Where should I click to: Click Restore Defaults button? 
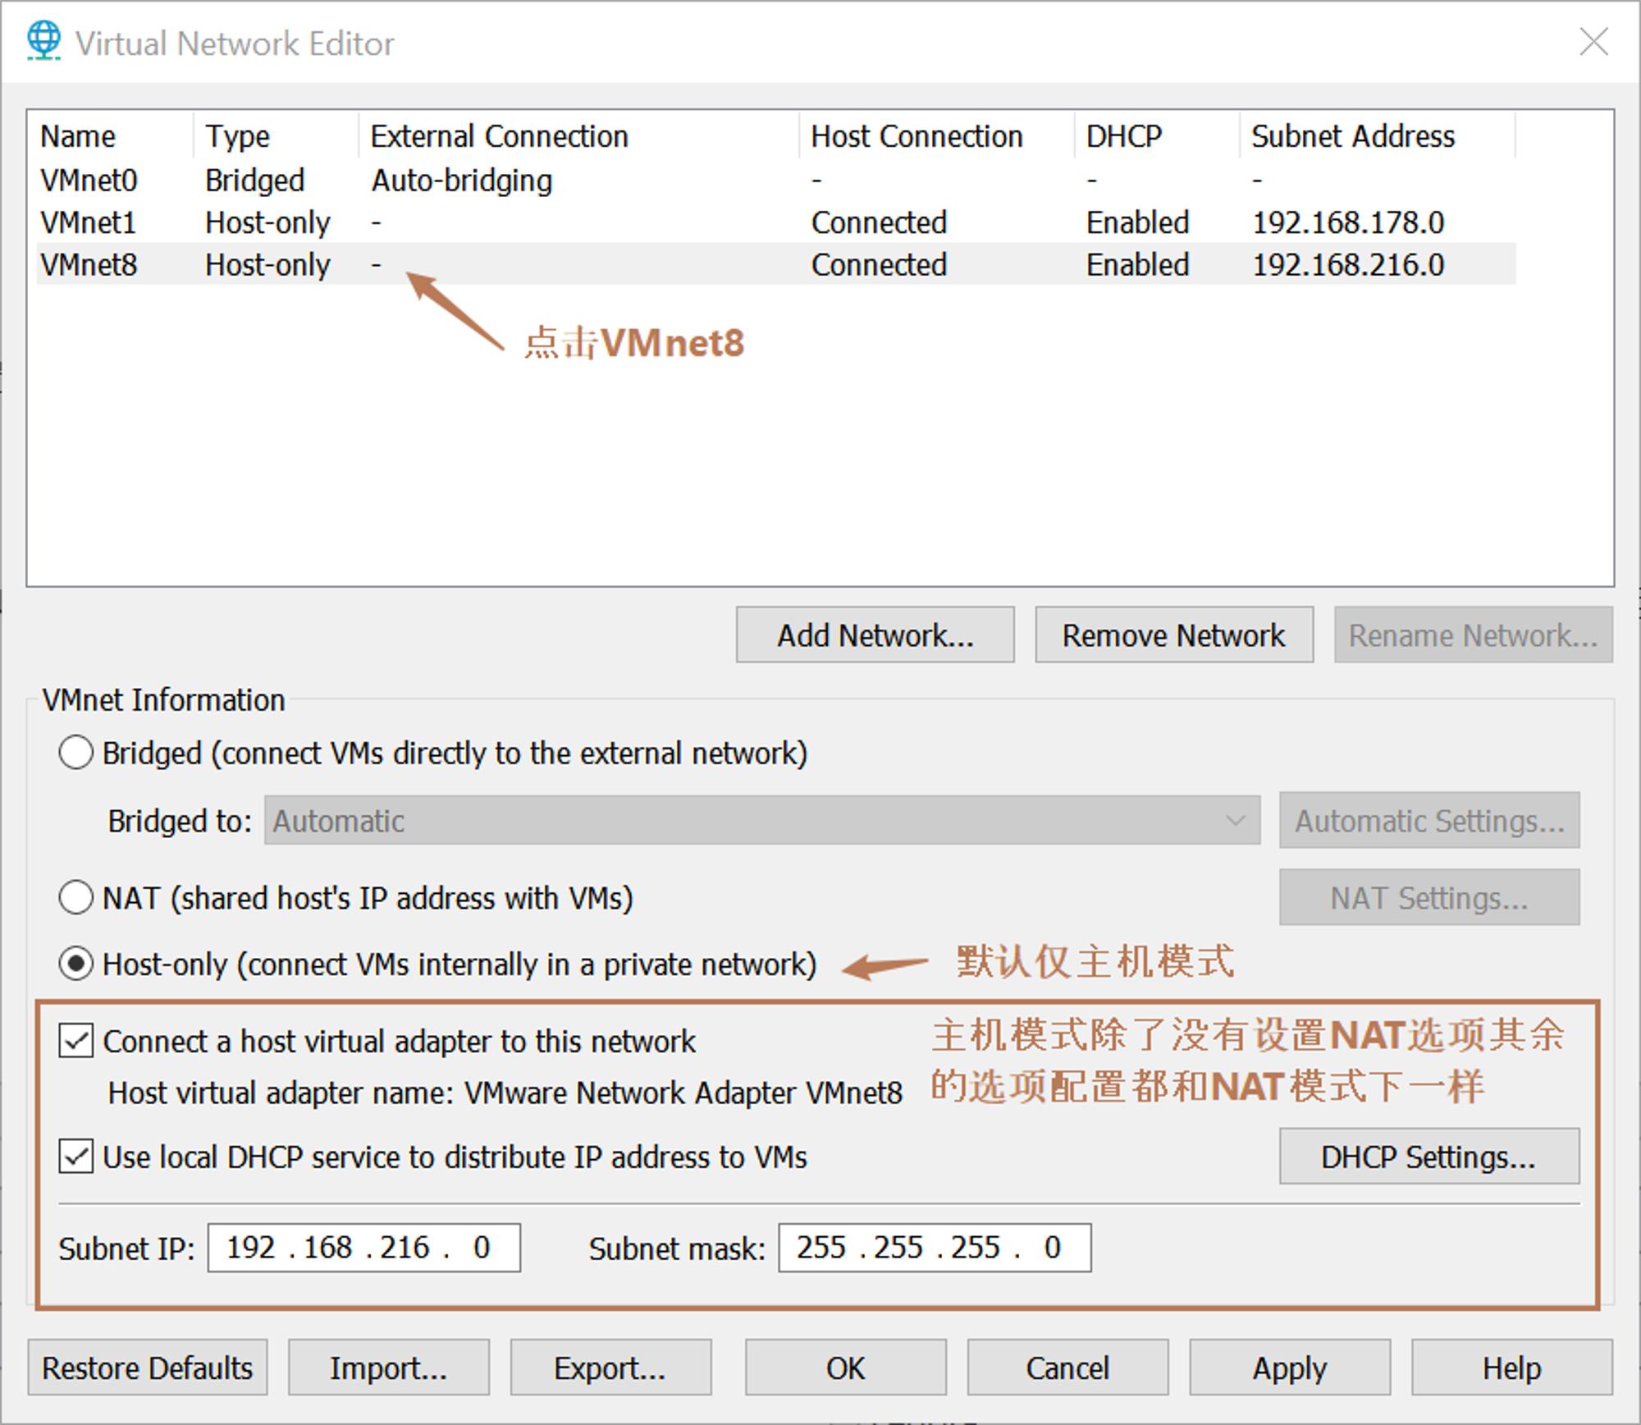click(147, 1368)
